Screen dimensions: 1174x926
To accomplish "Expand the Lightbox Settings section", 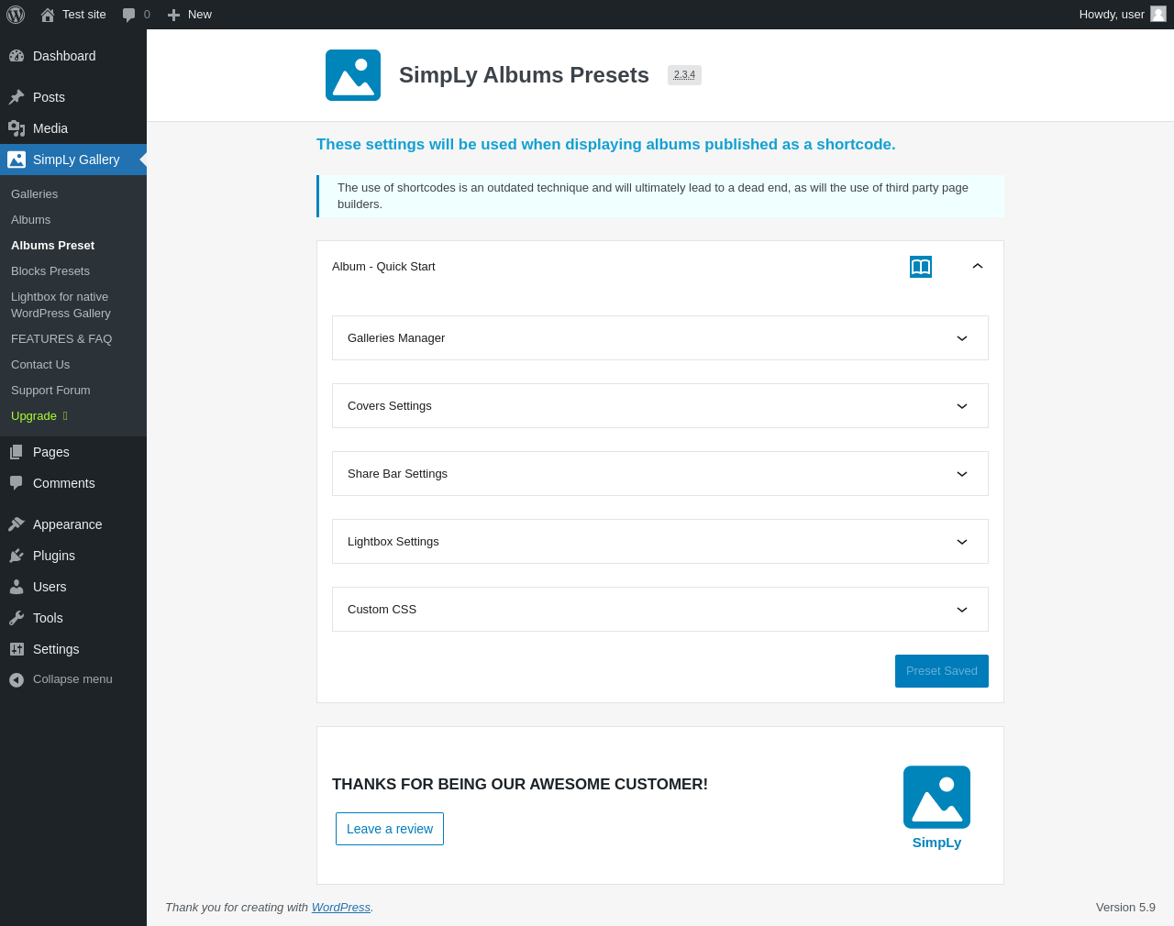I will [962, 542].
